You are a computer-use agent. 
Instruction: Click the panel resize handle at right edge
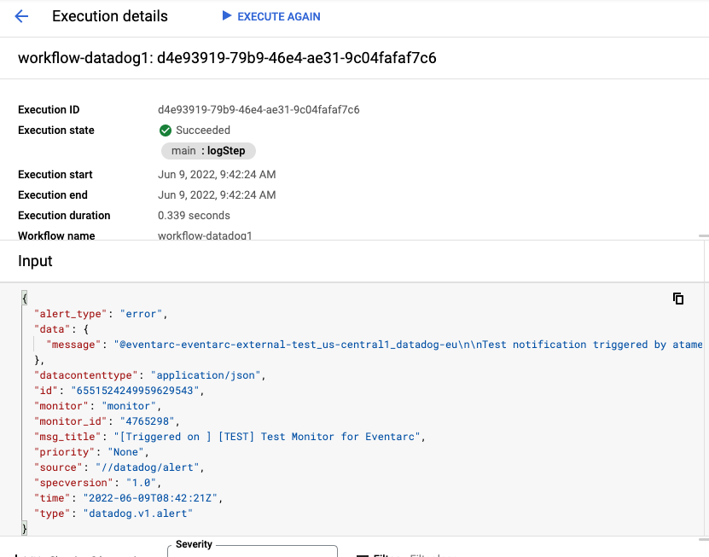tap(703, 235)
